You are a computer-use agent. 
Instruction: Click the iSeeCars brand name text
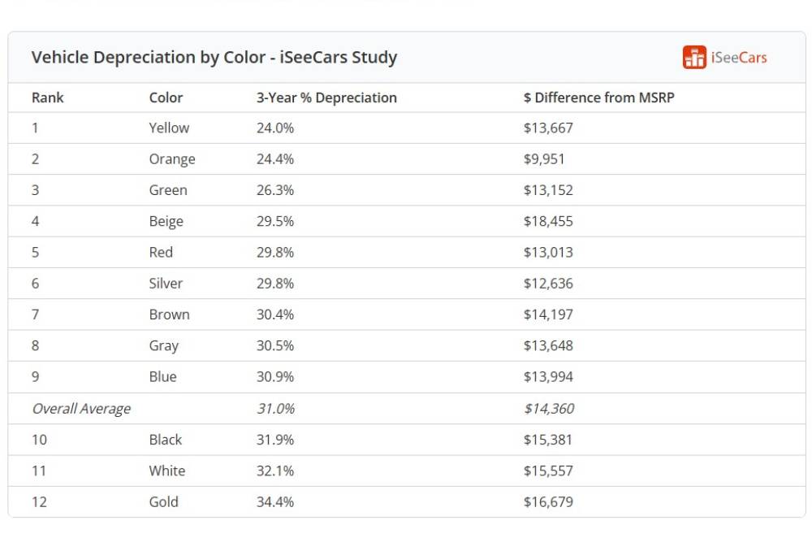click(x=738, y=58)
